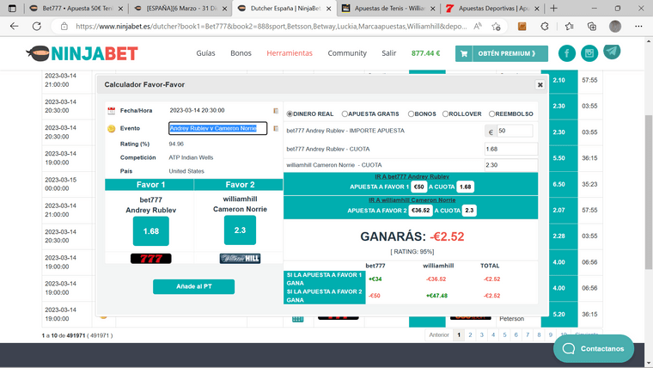Click Salir to log out
The height and width of the screenshot is (368, 653).
pyautogui.click(x=389, y=53)
